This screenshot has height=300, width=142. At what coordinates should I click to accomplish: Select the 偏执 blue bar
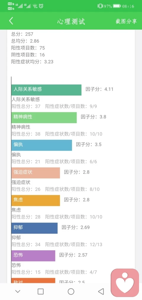coord(42,145)
